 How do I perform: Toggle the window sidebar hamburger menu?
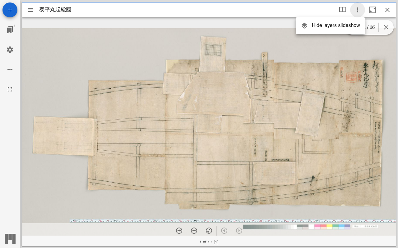[30, 10]
